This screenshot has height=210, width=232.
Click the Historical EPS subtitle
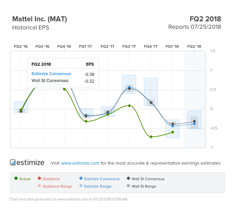click(30, 27)
